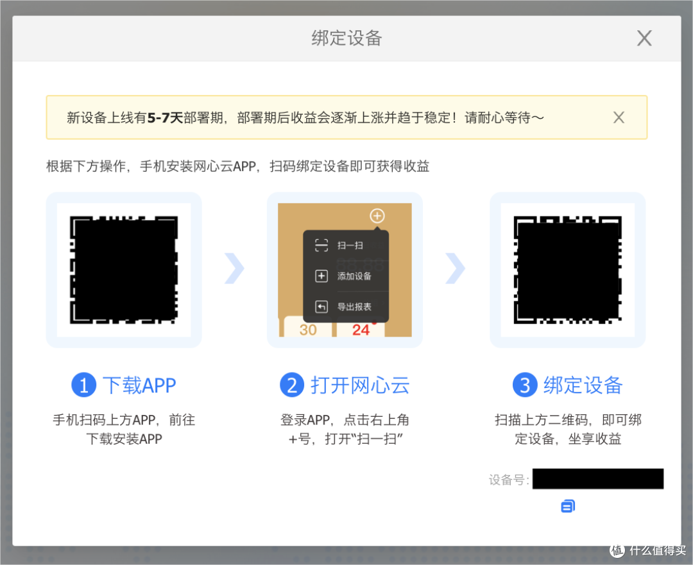Click the download APP QR code
This screenshot has height=565, width=693.
[x=124, y=270]
